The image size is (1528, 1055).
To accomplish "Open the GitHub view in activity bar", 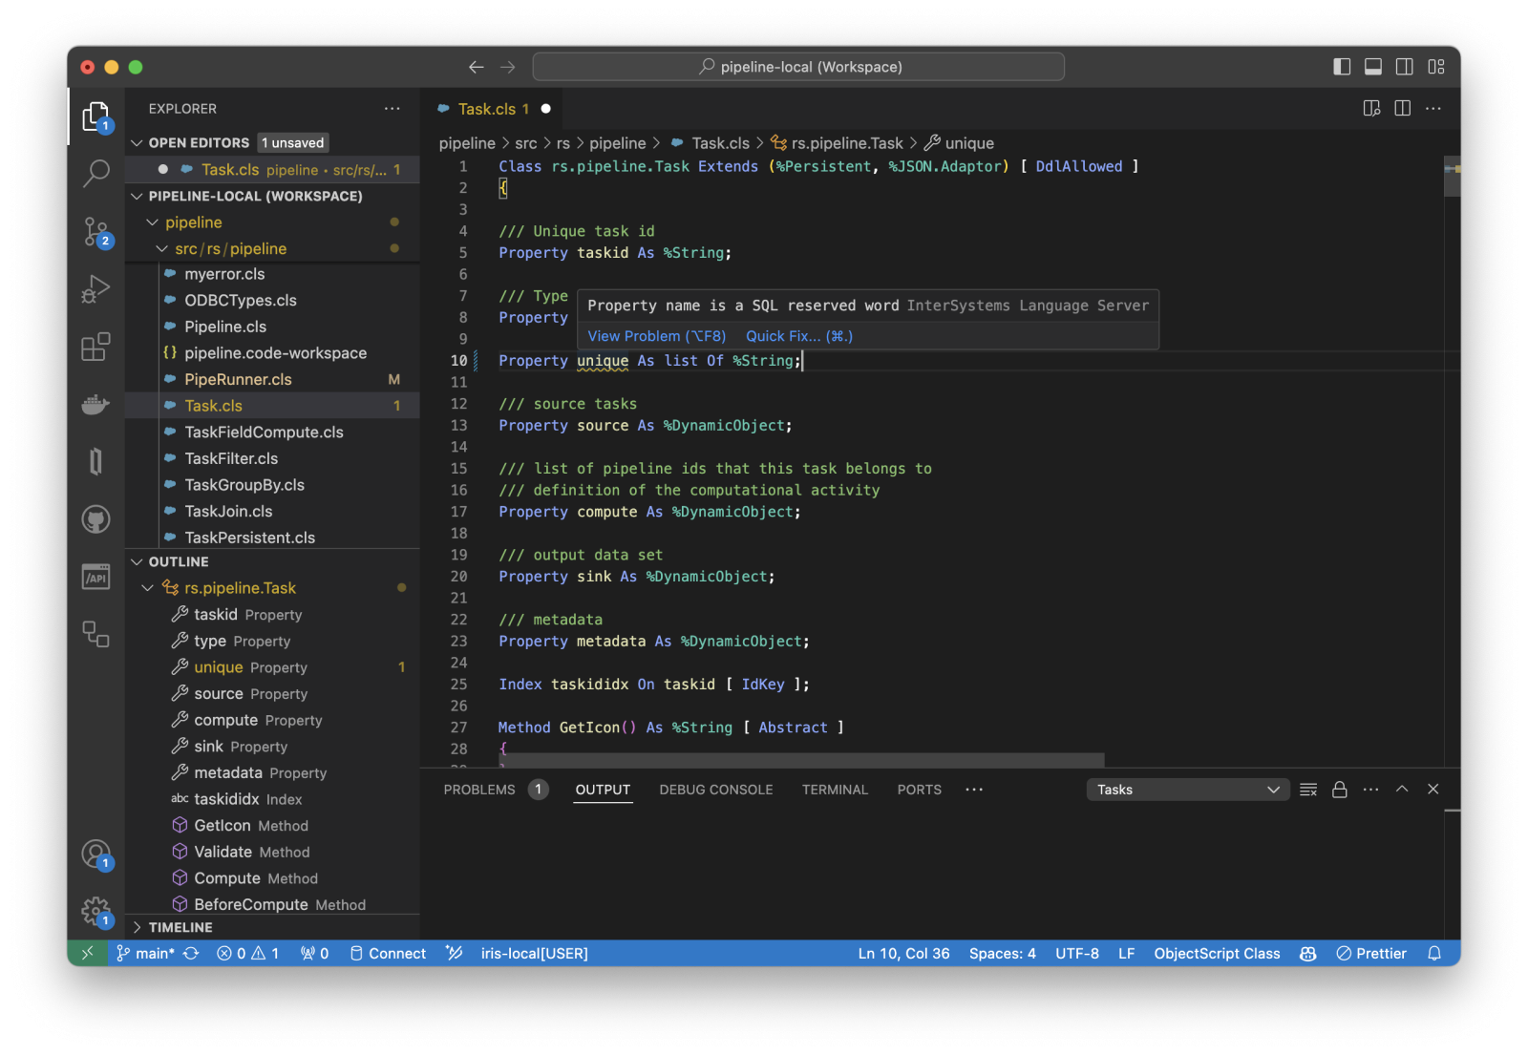I will click(x=96, y=519).
